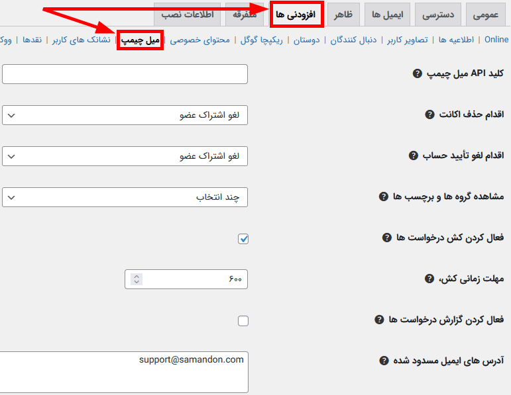511x395 pixels.
Task: Select the افزودنی ها tab
Action: pyautogui.click(x=296, y=15)
